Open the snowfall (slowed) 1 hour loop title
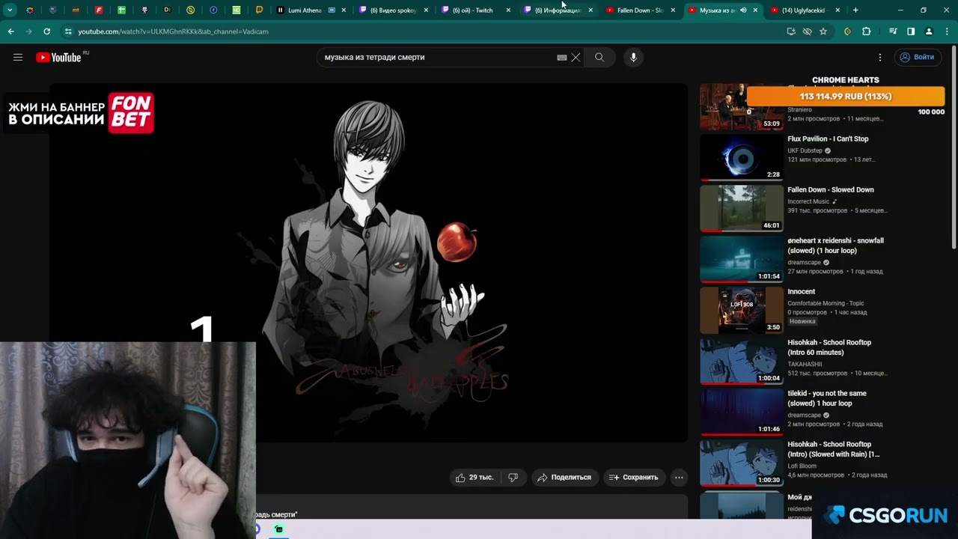This screenshot has height=539, width=958. click(x=835, y=246)
